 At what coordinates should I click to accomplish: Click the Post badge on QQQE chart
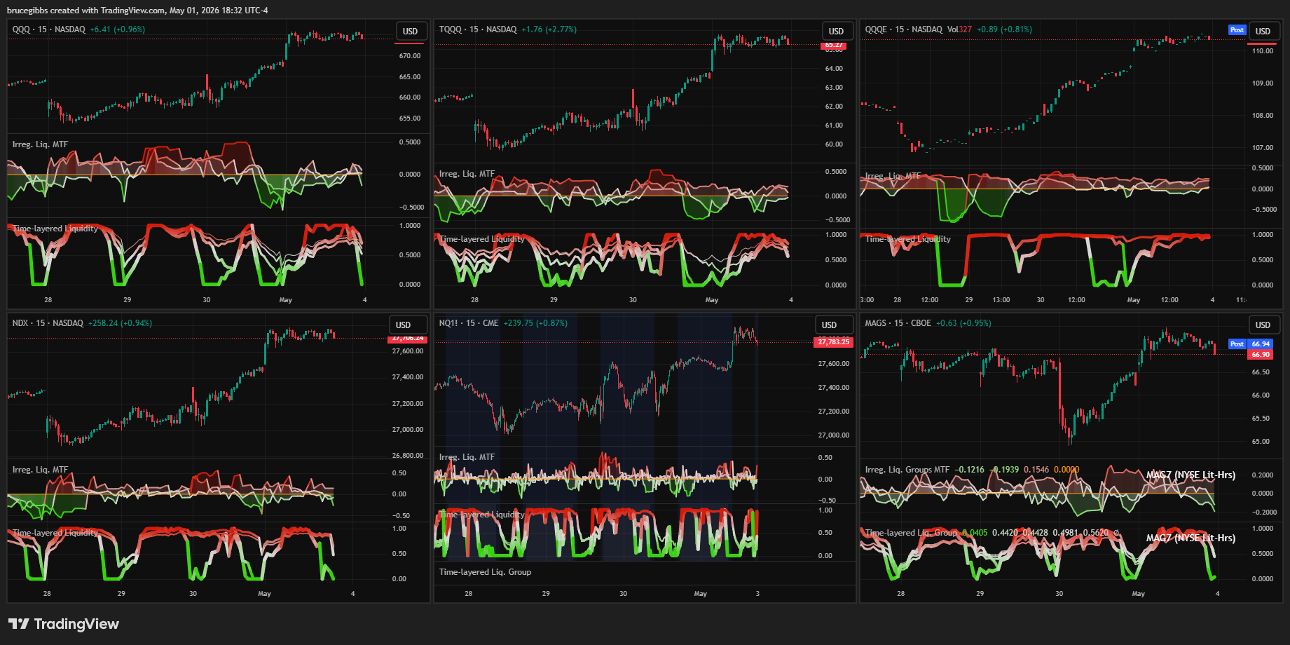[x=1237, y=30]
